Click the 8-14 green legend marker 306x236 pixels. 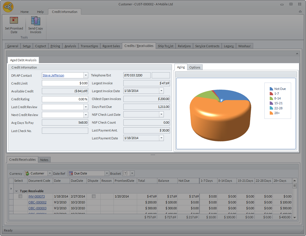[x=271, y=99]
